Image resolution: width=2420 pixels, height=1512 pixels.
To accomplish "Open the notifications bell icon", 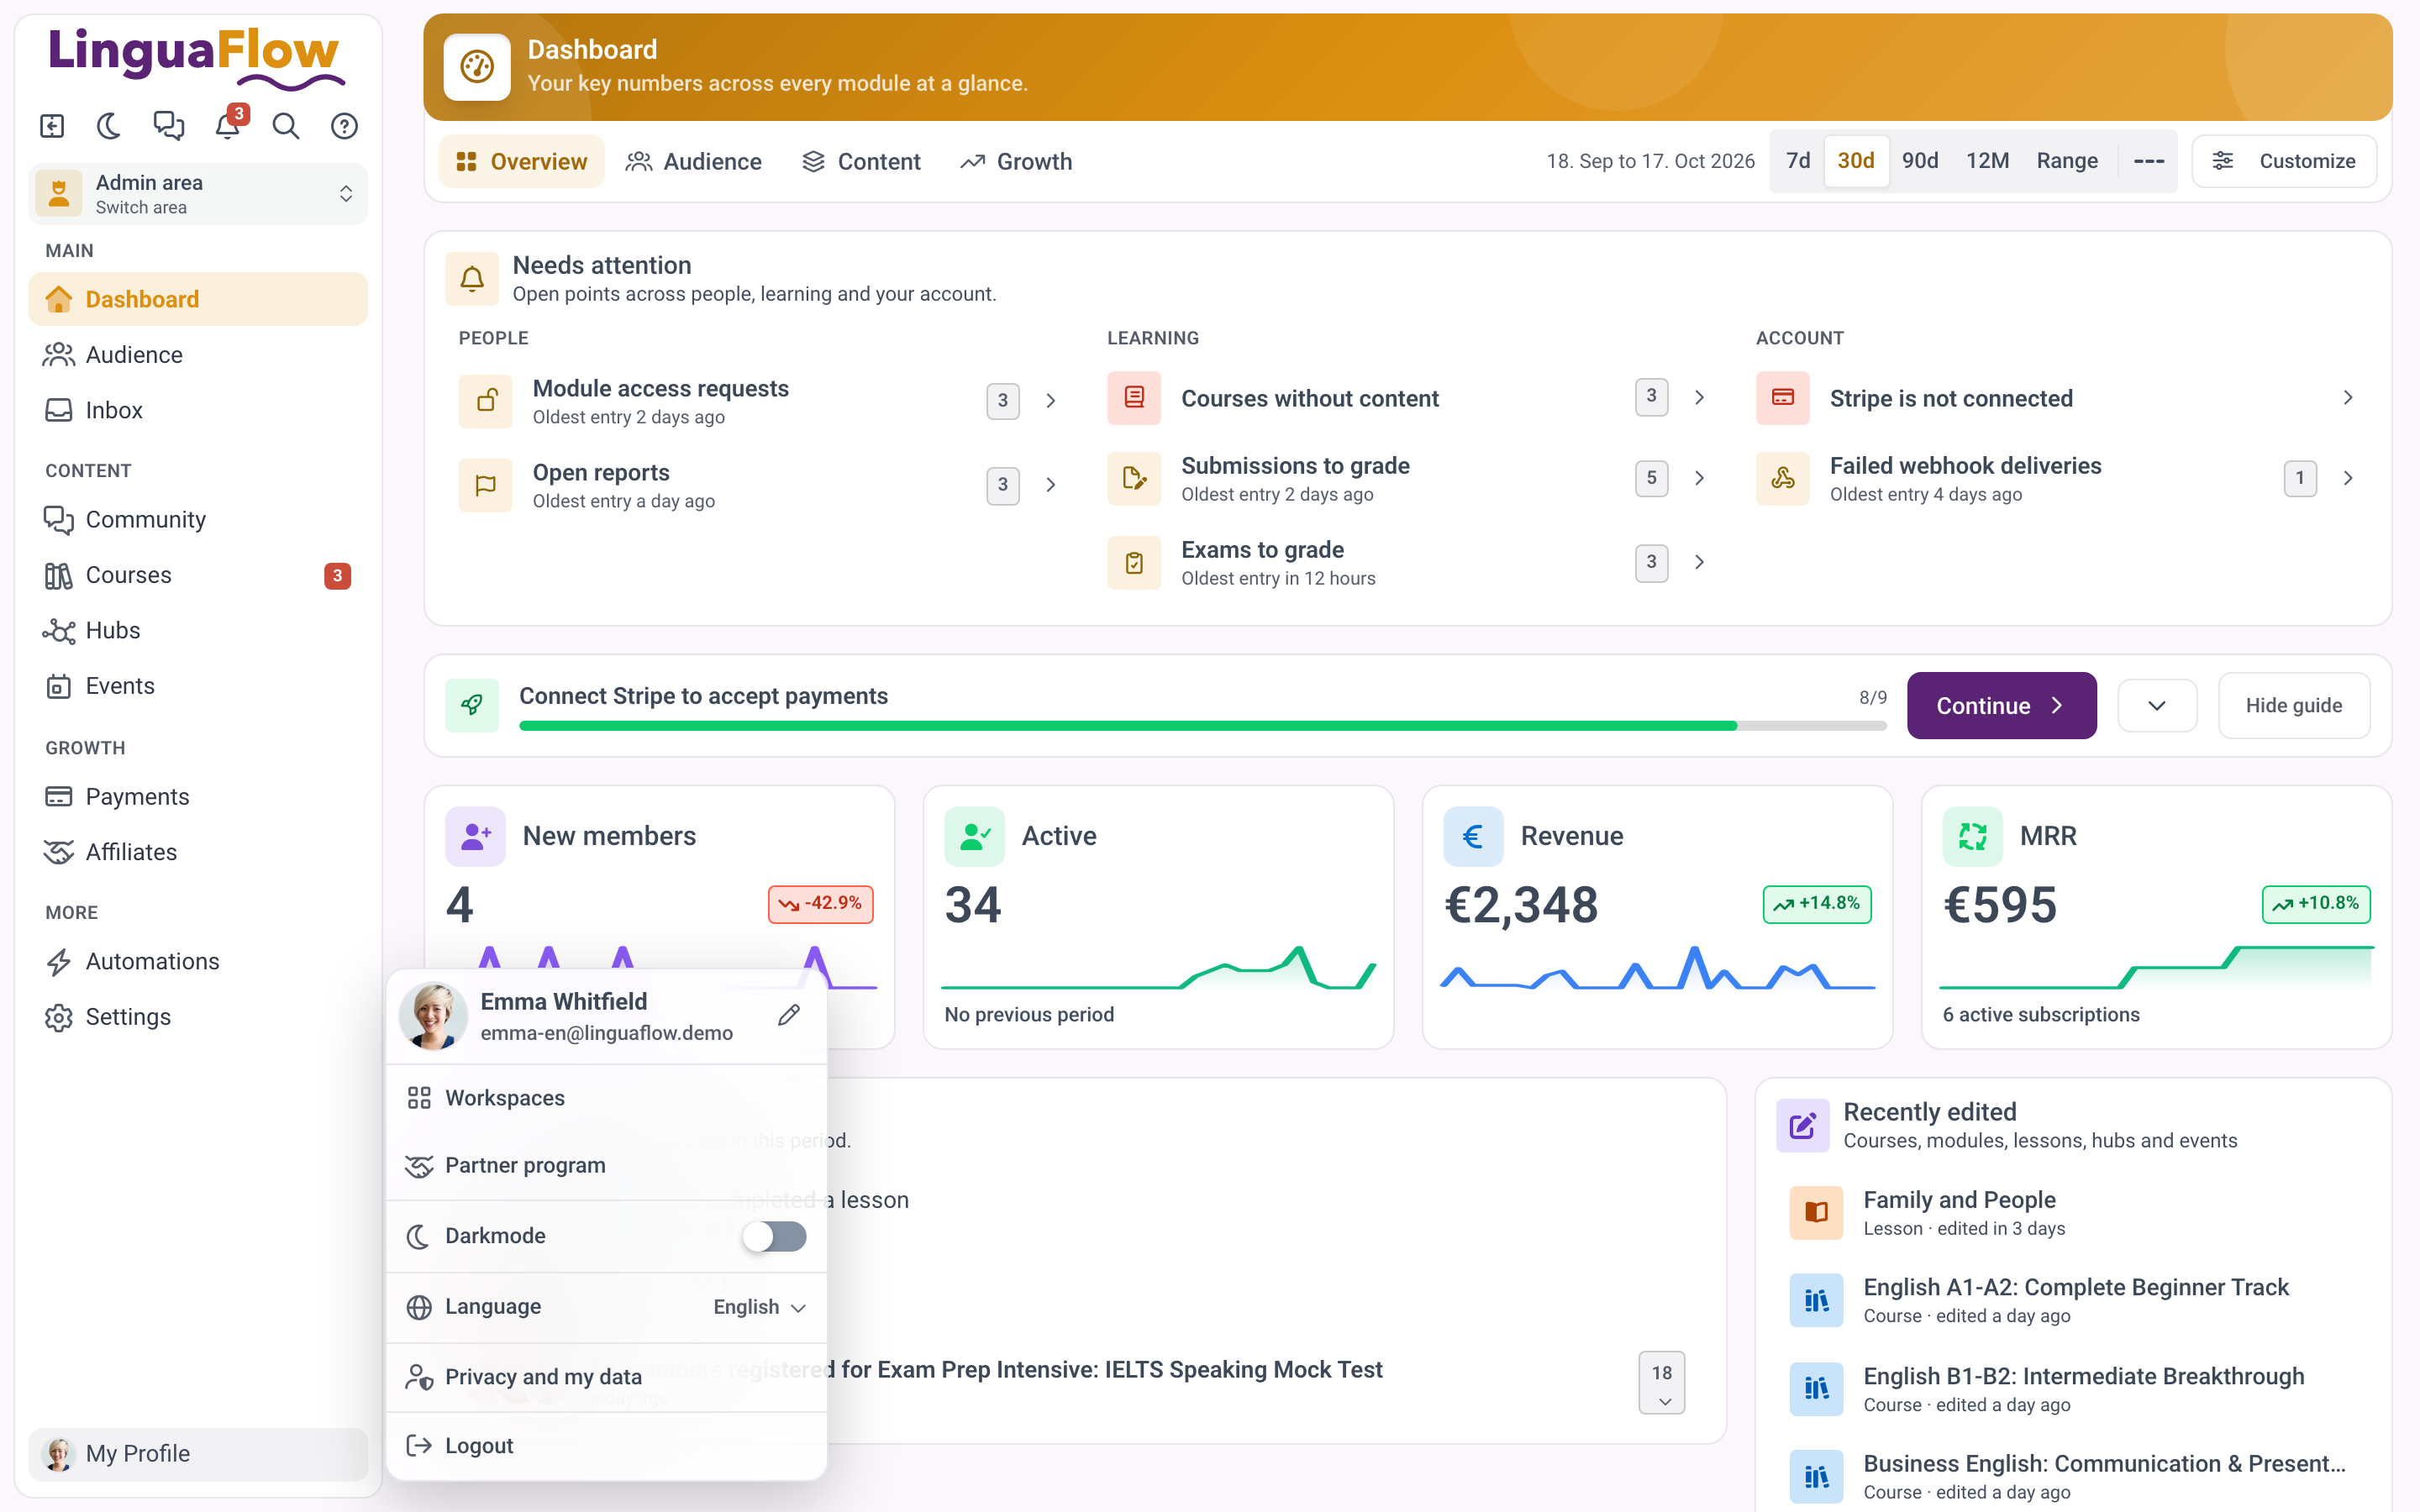I will (x=228, y=126).
